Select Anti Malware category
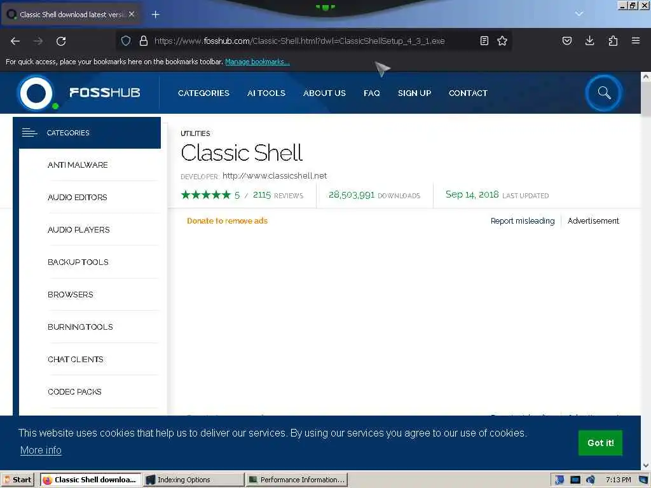 click(78, 165)
